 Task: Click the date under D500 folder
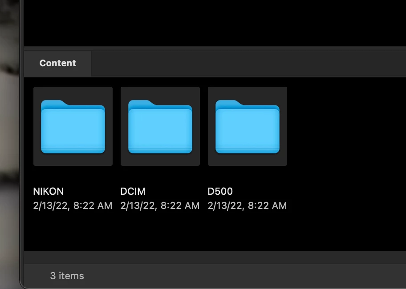click(247, 205)
